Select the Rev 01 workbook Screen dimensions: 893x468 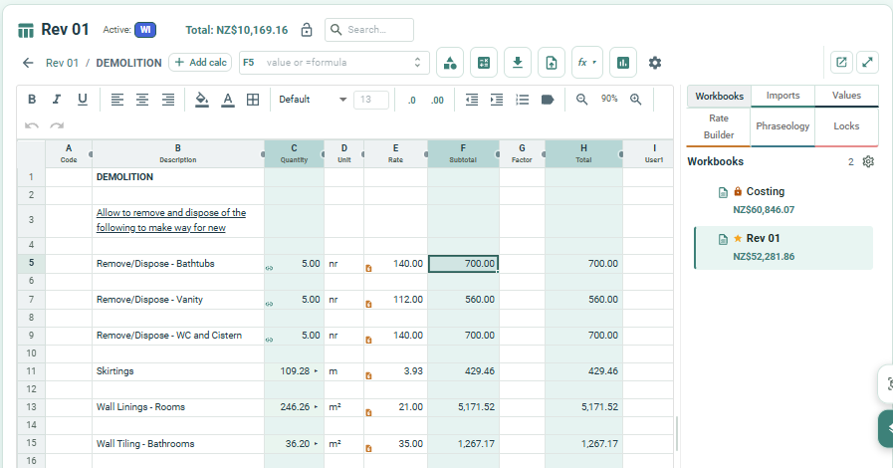pos(783,247)
